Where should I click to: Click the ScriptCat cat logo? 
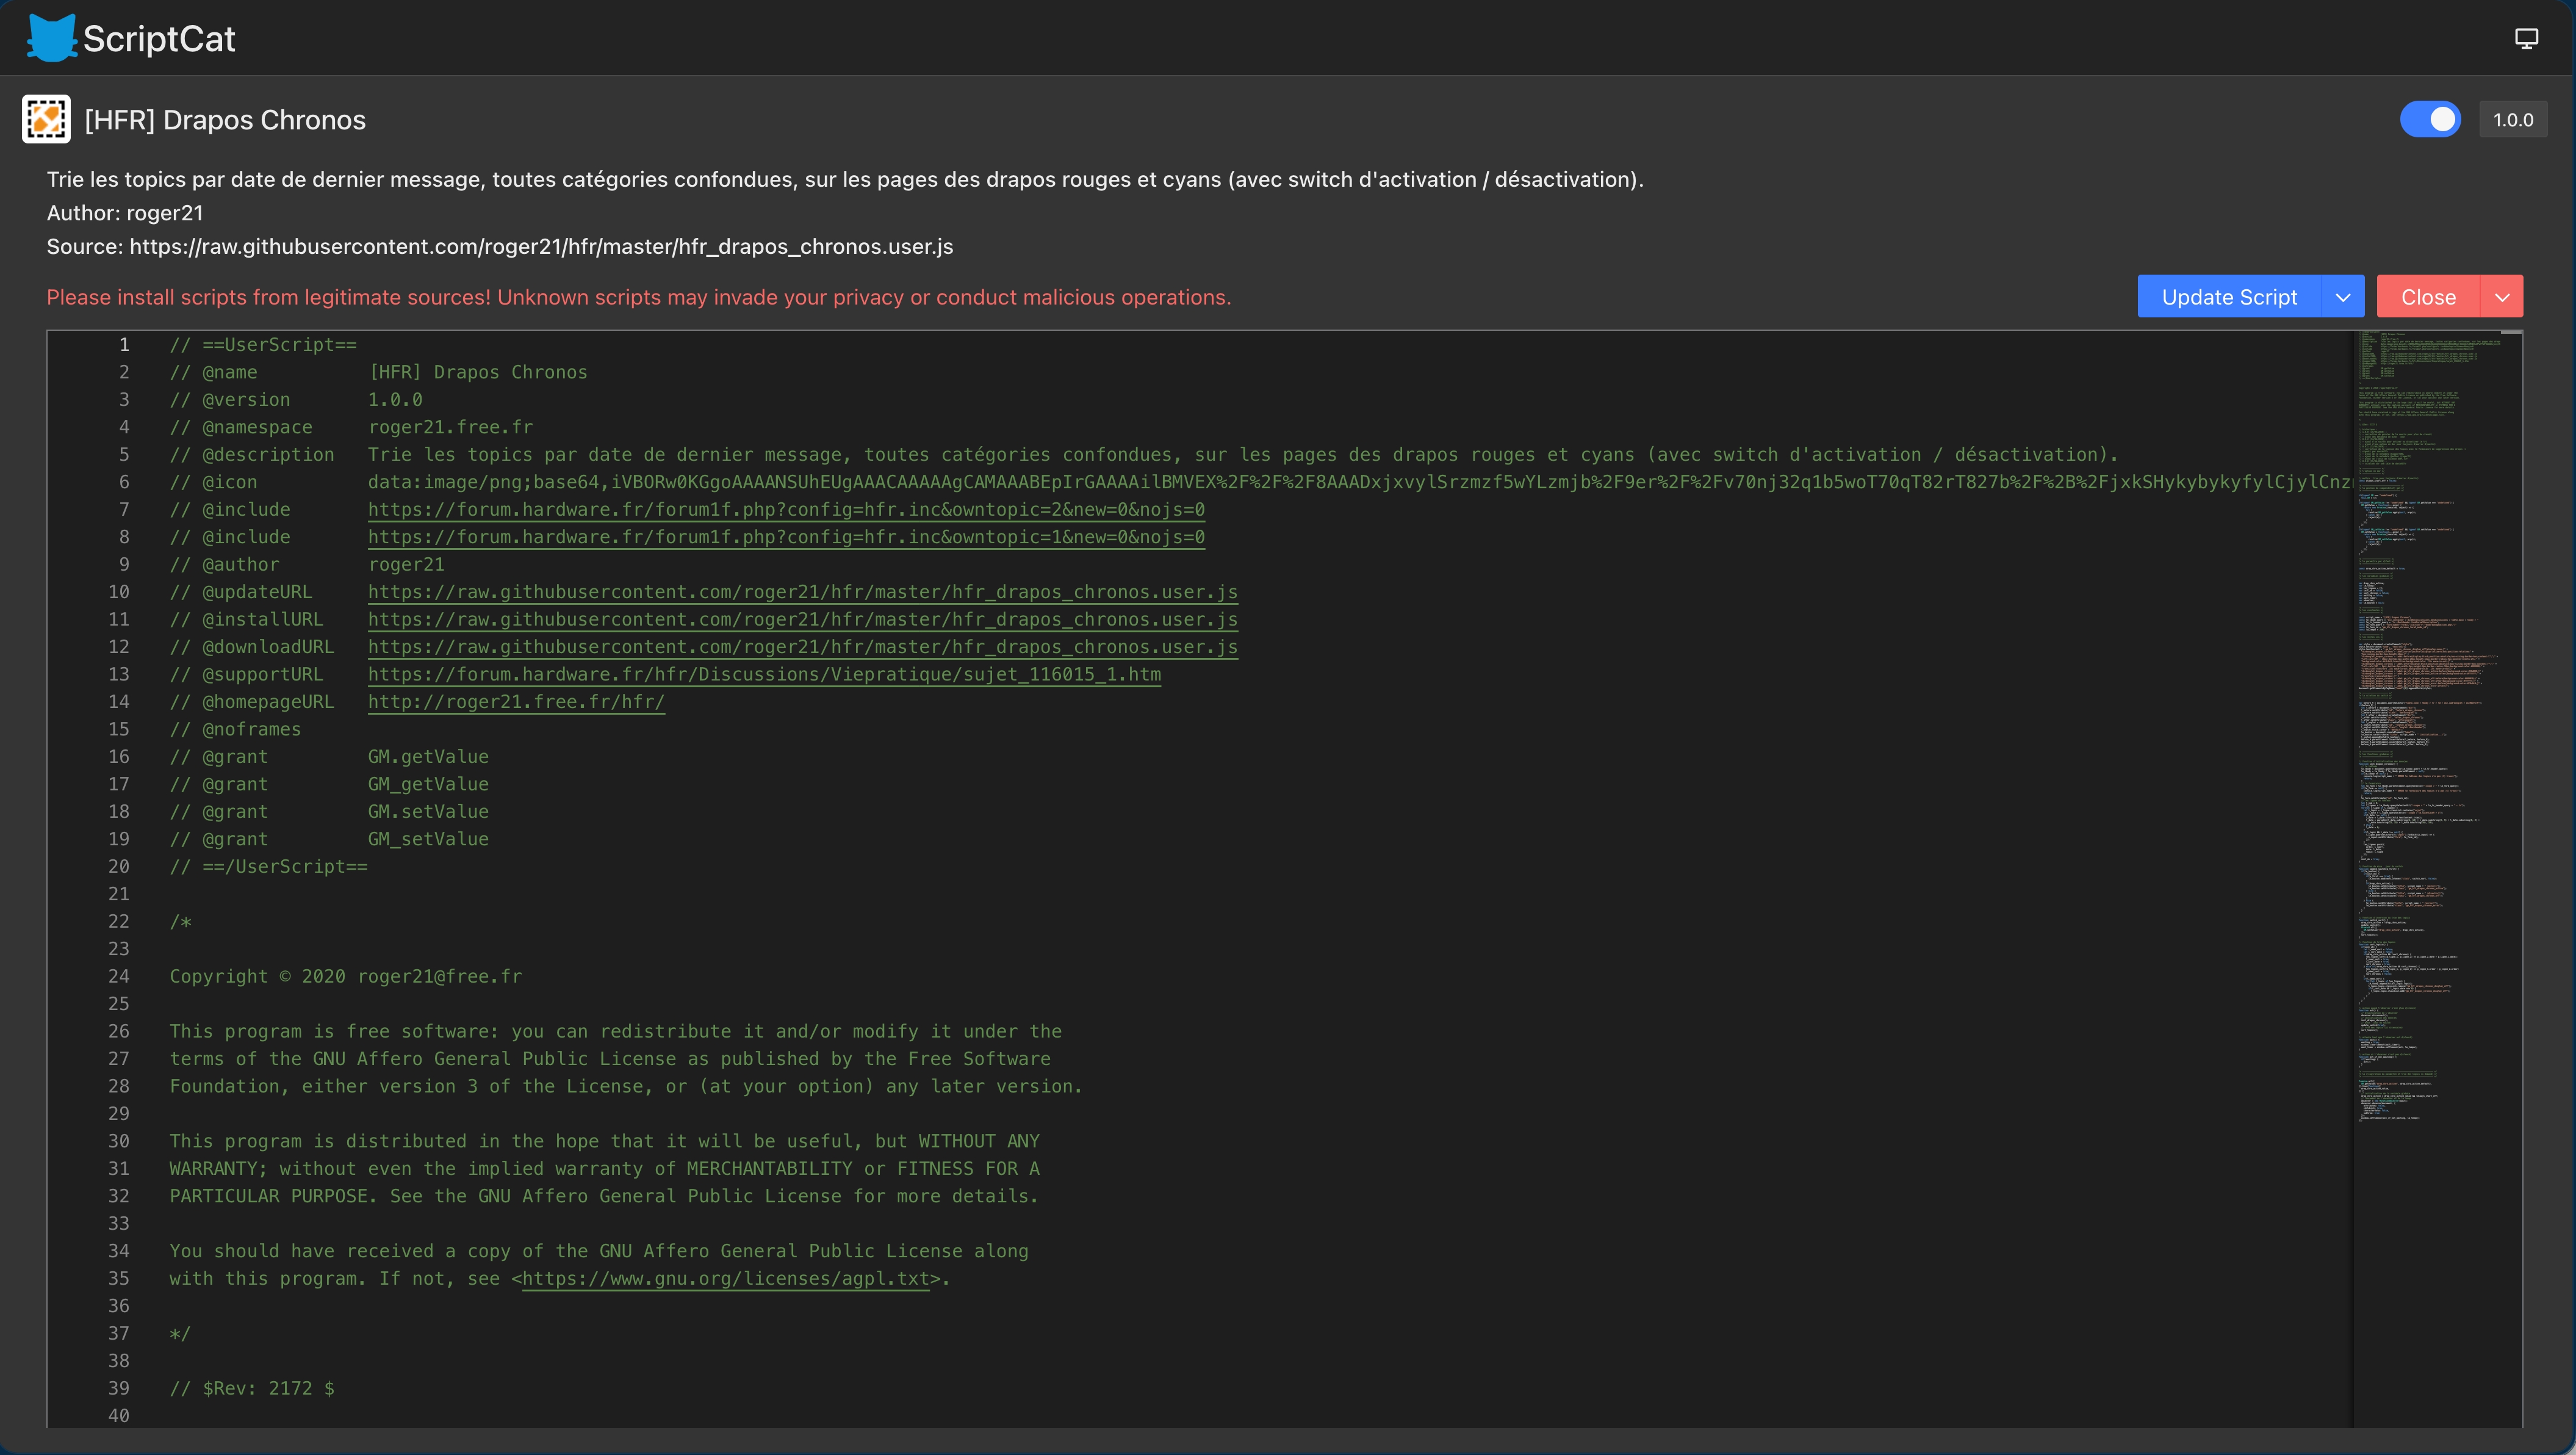(51, 38)
